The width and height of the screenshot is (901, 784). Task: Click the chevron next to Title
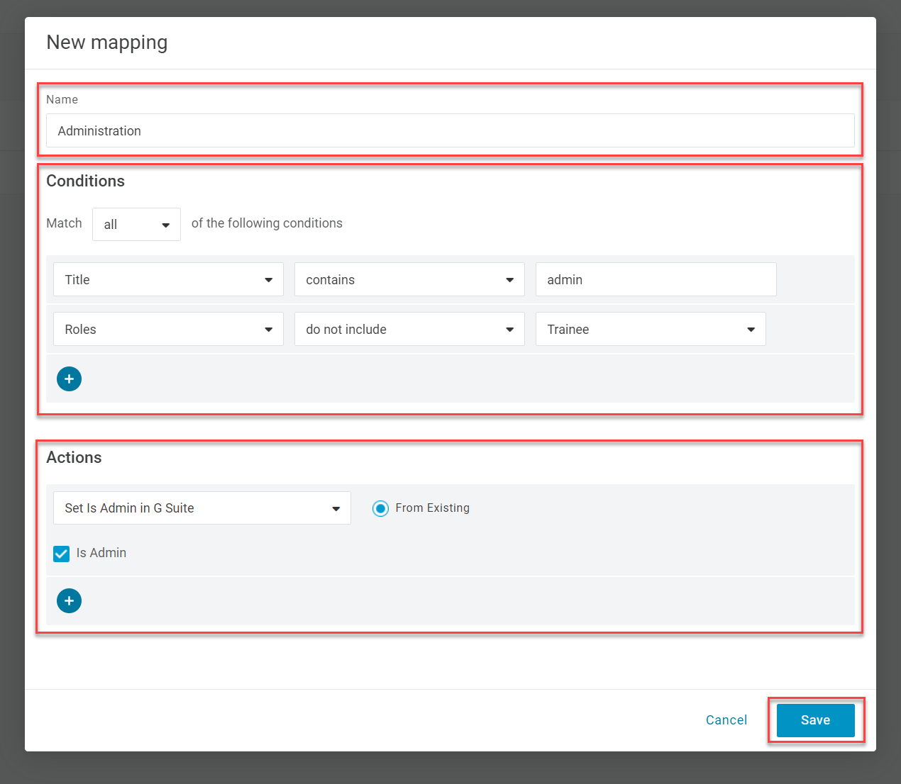(268, 279)
